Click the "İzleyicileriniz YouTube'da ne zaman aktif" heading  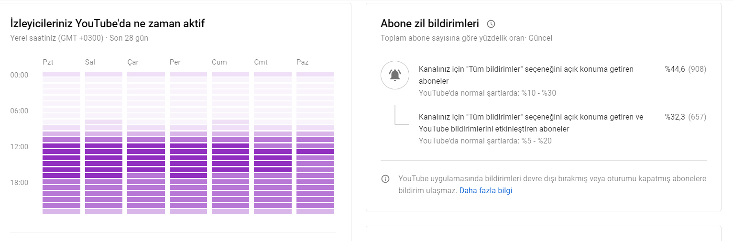pyautogui.click(x=108, y=23)
